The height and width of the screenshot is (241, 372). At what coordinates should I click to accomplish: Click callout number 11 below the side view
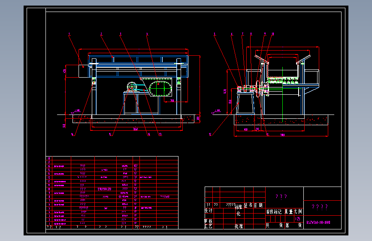coord(267,134)
